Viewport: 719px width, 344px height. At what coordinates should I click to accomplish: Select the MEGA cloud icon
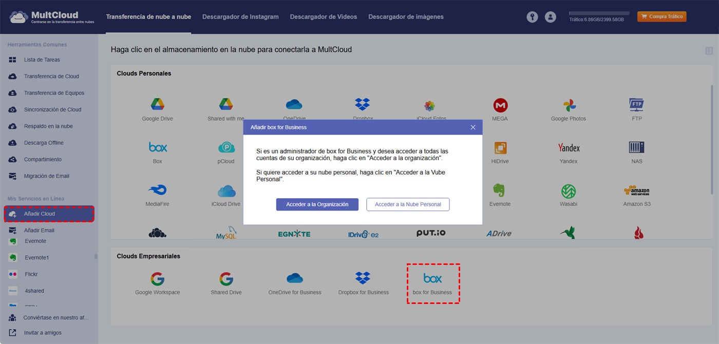[x=500, y=106]
